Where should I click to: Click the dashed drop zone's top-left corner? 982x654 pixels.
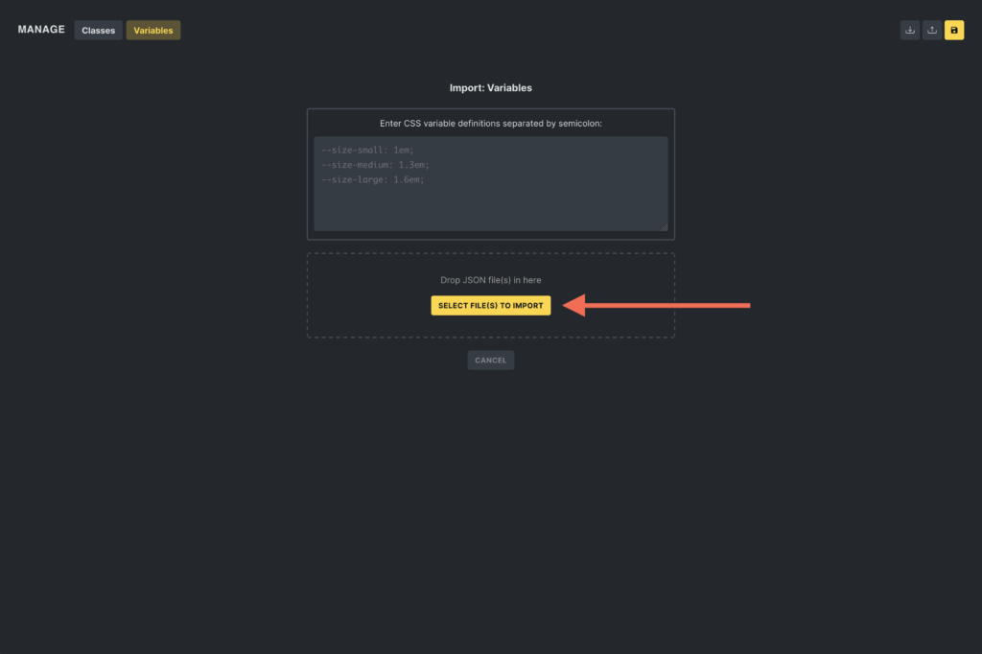309,254
